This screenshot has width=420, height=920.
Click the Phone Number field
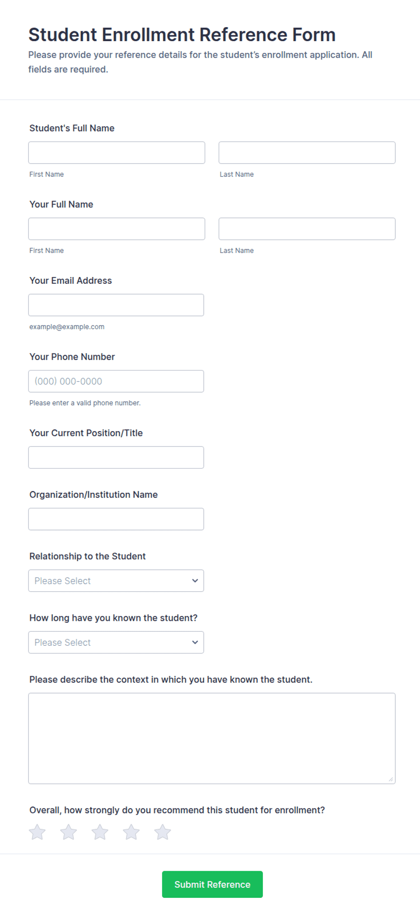pyautogui.click(x=116, y=381)
